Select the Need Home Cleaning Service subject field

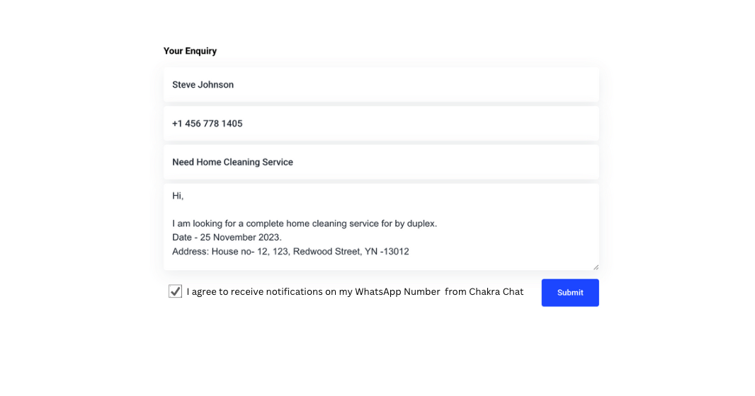click(381, 163)
